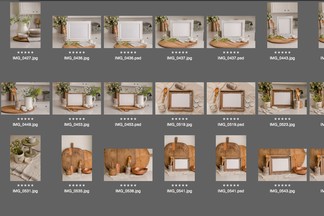
Task: Select the IMG_0453.psd thumbnail
Action: click(x=128, y=98)
